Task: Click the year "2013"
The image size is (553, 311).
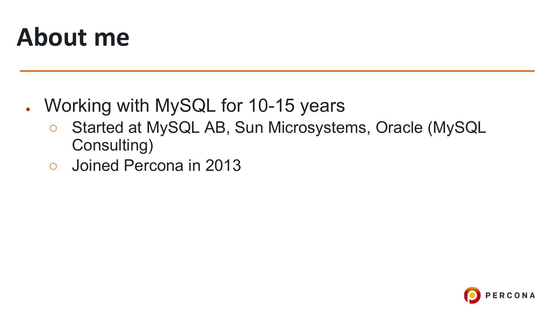Action: click(x=223, y=165)
